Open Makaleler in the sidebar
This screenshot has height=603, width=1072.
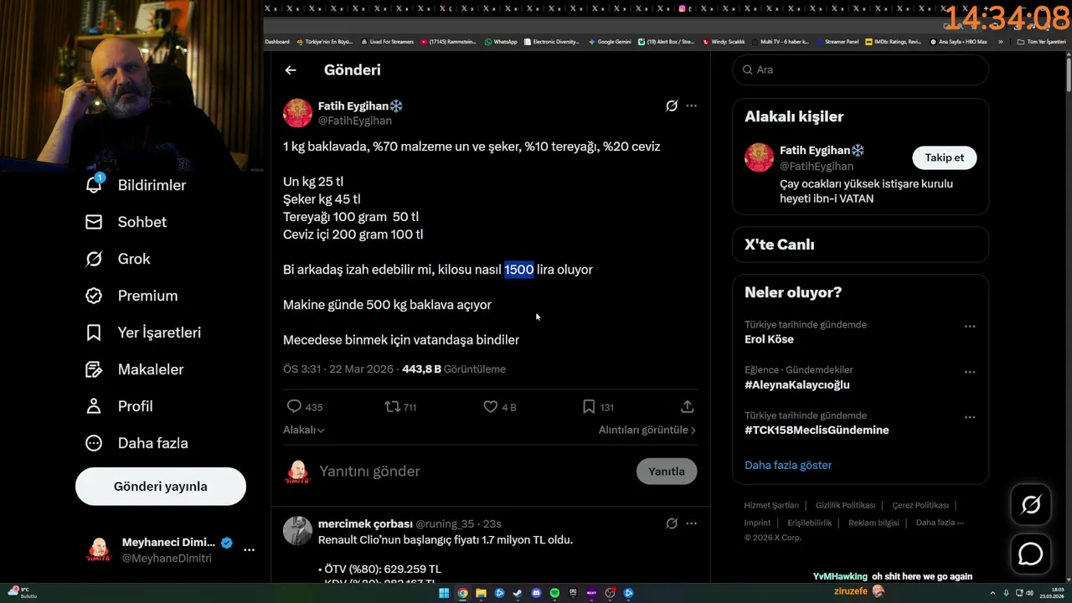(135, 369)
